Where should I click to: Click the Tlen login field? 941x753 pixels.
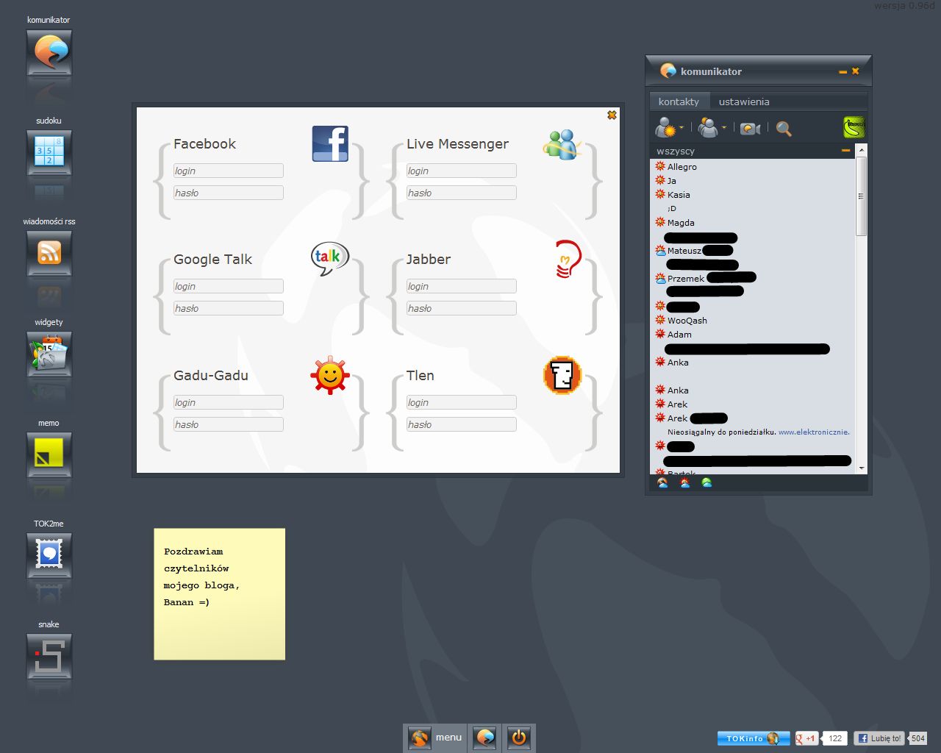(461, 402)
